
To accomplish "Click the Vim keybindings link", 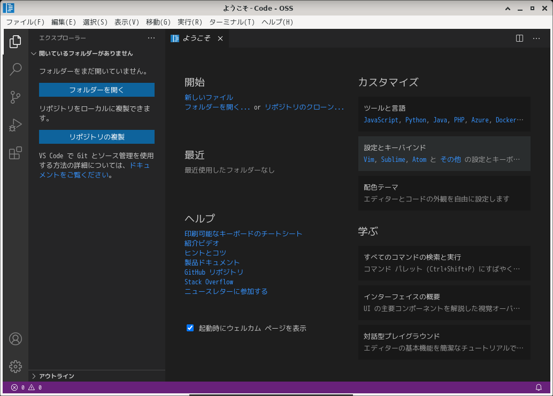I will tap(369, 160).
